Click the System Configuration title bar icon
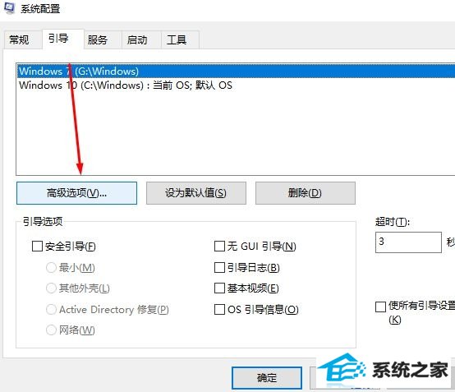The width and height of the screenshot is (455, 392). (9, 8)
